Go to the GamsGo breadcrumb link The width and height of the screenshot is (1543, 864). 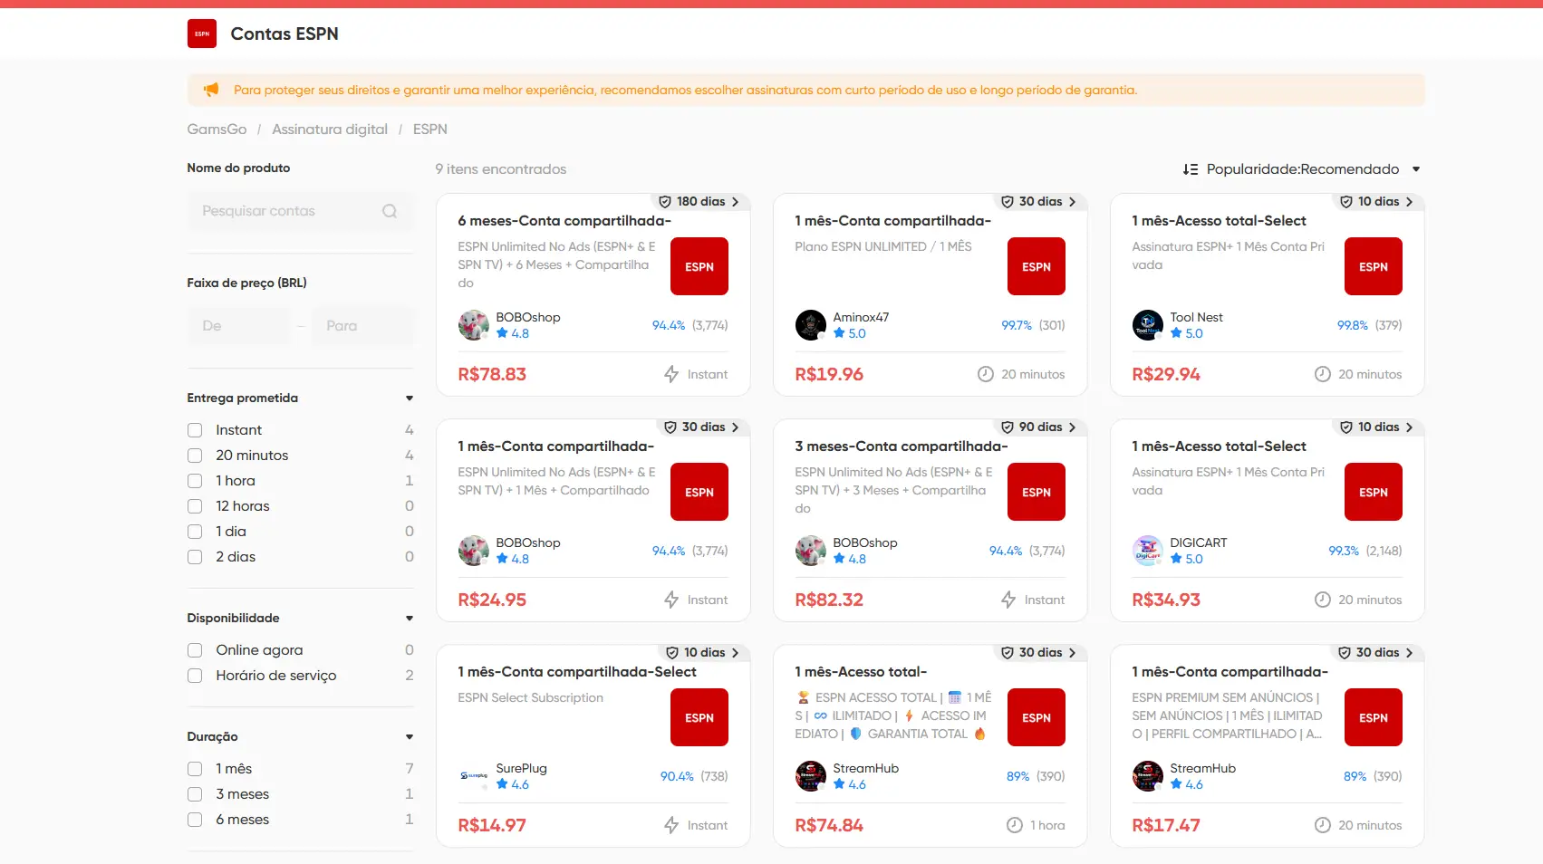217,130
